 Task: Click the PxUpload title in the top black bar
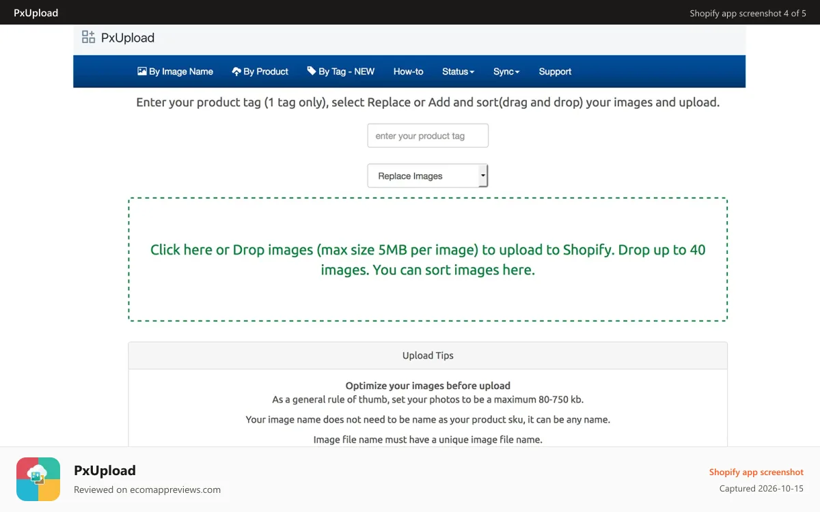click(x=36, y=13)
